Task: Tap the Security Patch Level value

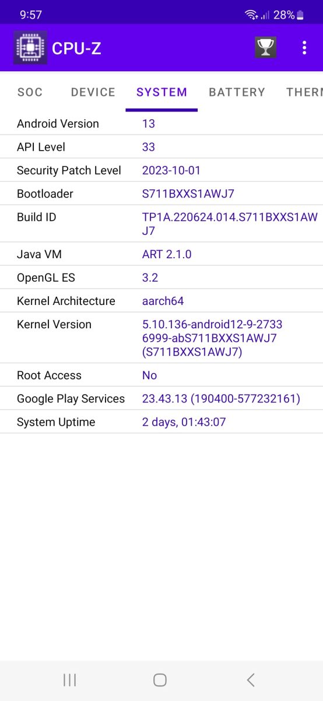Action: click(171, 171)
